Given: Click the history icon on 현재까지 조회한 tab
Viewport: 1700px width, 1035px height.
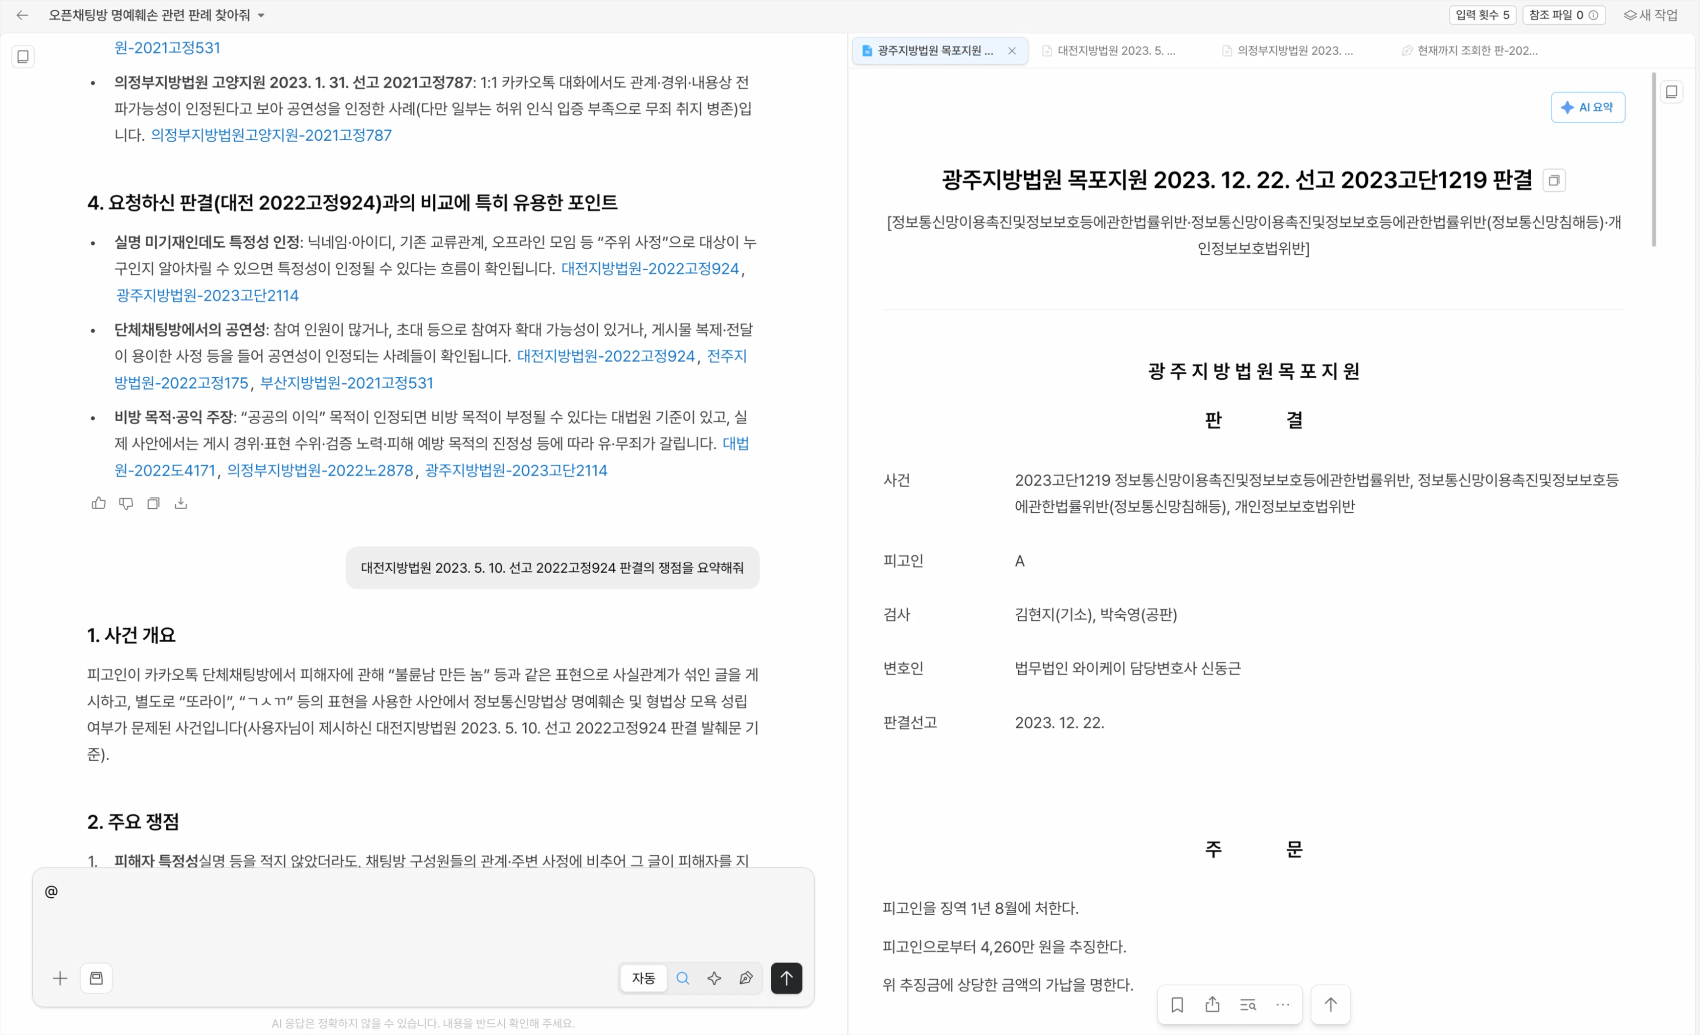Looking at the screenshot, I should [1407, 50].
